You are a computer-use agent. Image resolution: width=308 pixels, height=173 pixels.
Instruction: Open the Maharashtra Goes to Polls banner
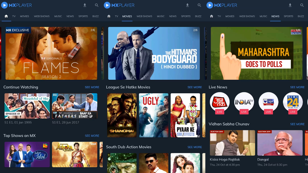[x=257, y=54]
